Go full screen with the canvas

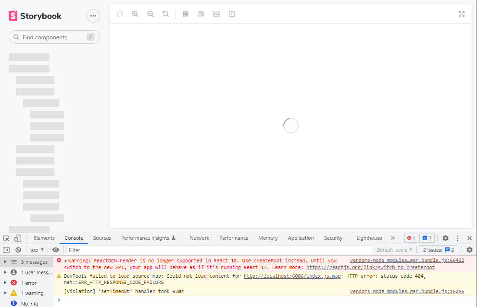point(462,14)
